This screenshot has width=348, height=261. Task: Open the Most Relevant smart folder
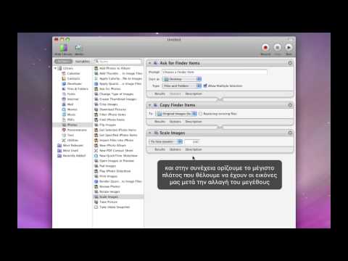pyautogui.click(x=72, y=145)
